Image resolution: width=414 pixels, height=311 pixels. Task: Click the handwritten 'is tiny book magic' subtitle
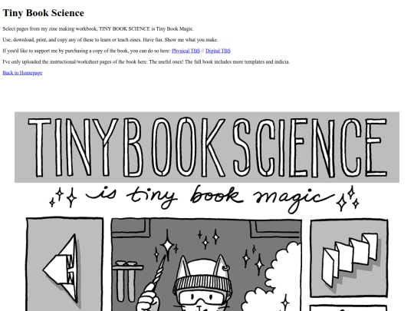click(210, 198)
